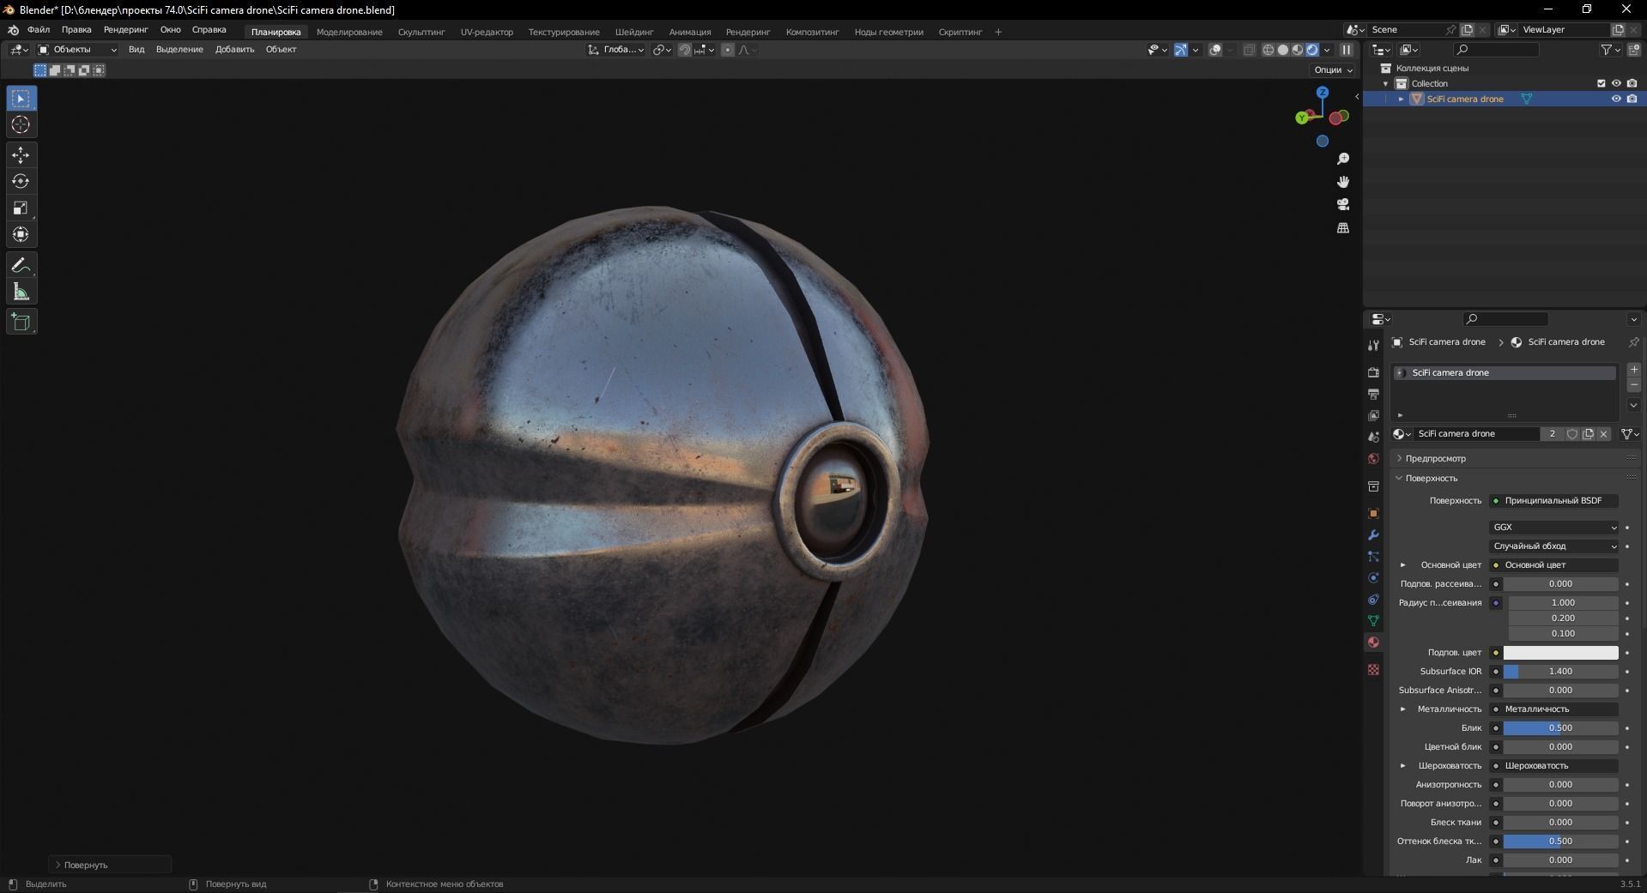Disable SciFi camera drone in renders
This screenshot has height=893, width=1647.
pos(1632,99)
